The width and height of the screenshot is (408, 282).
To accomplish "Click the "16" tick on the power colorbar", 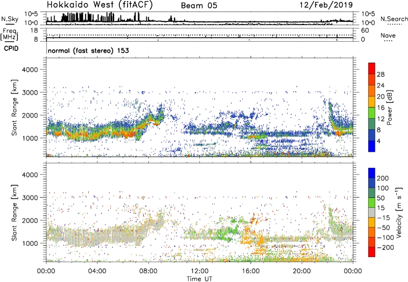I will [x=380, y=108].
